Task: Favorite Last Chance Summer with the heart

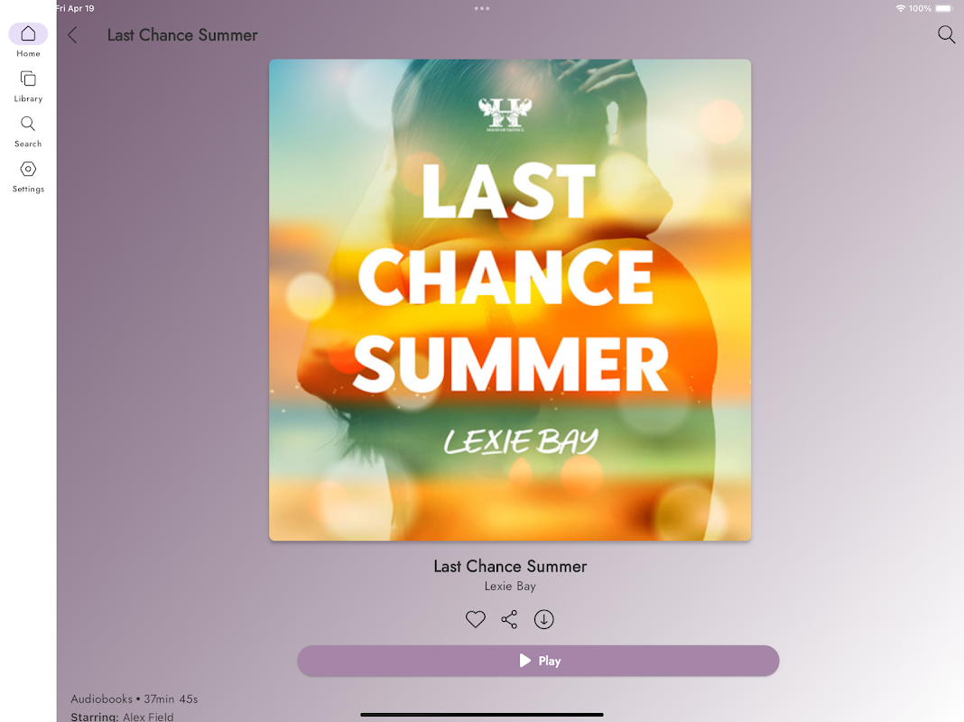Action: tap(476, 619)
